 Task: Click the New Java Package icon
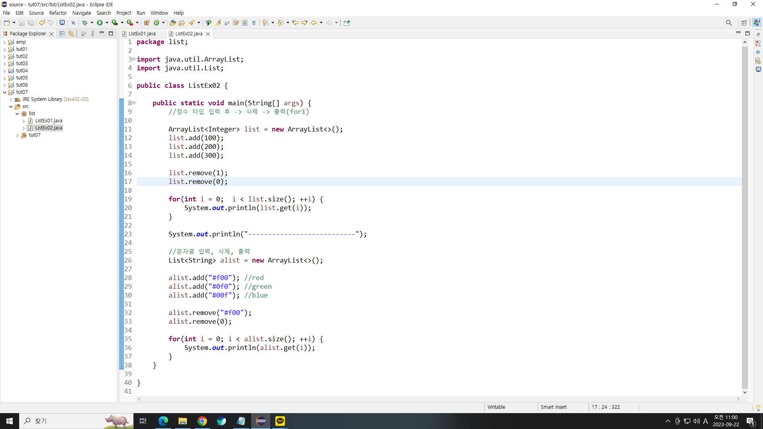point(147,23)
